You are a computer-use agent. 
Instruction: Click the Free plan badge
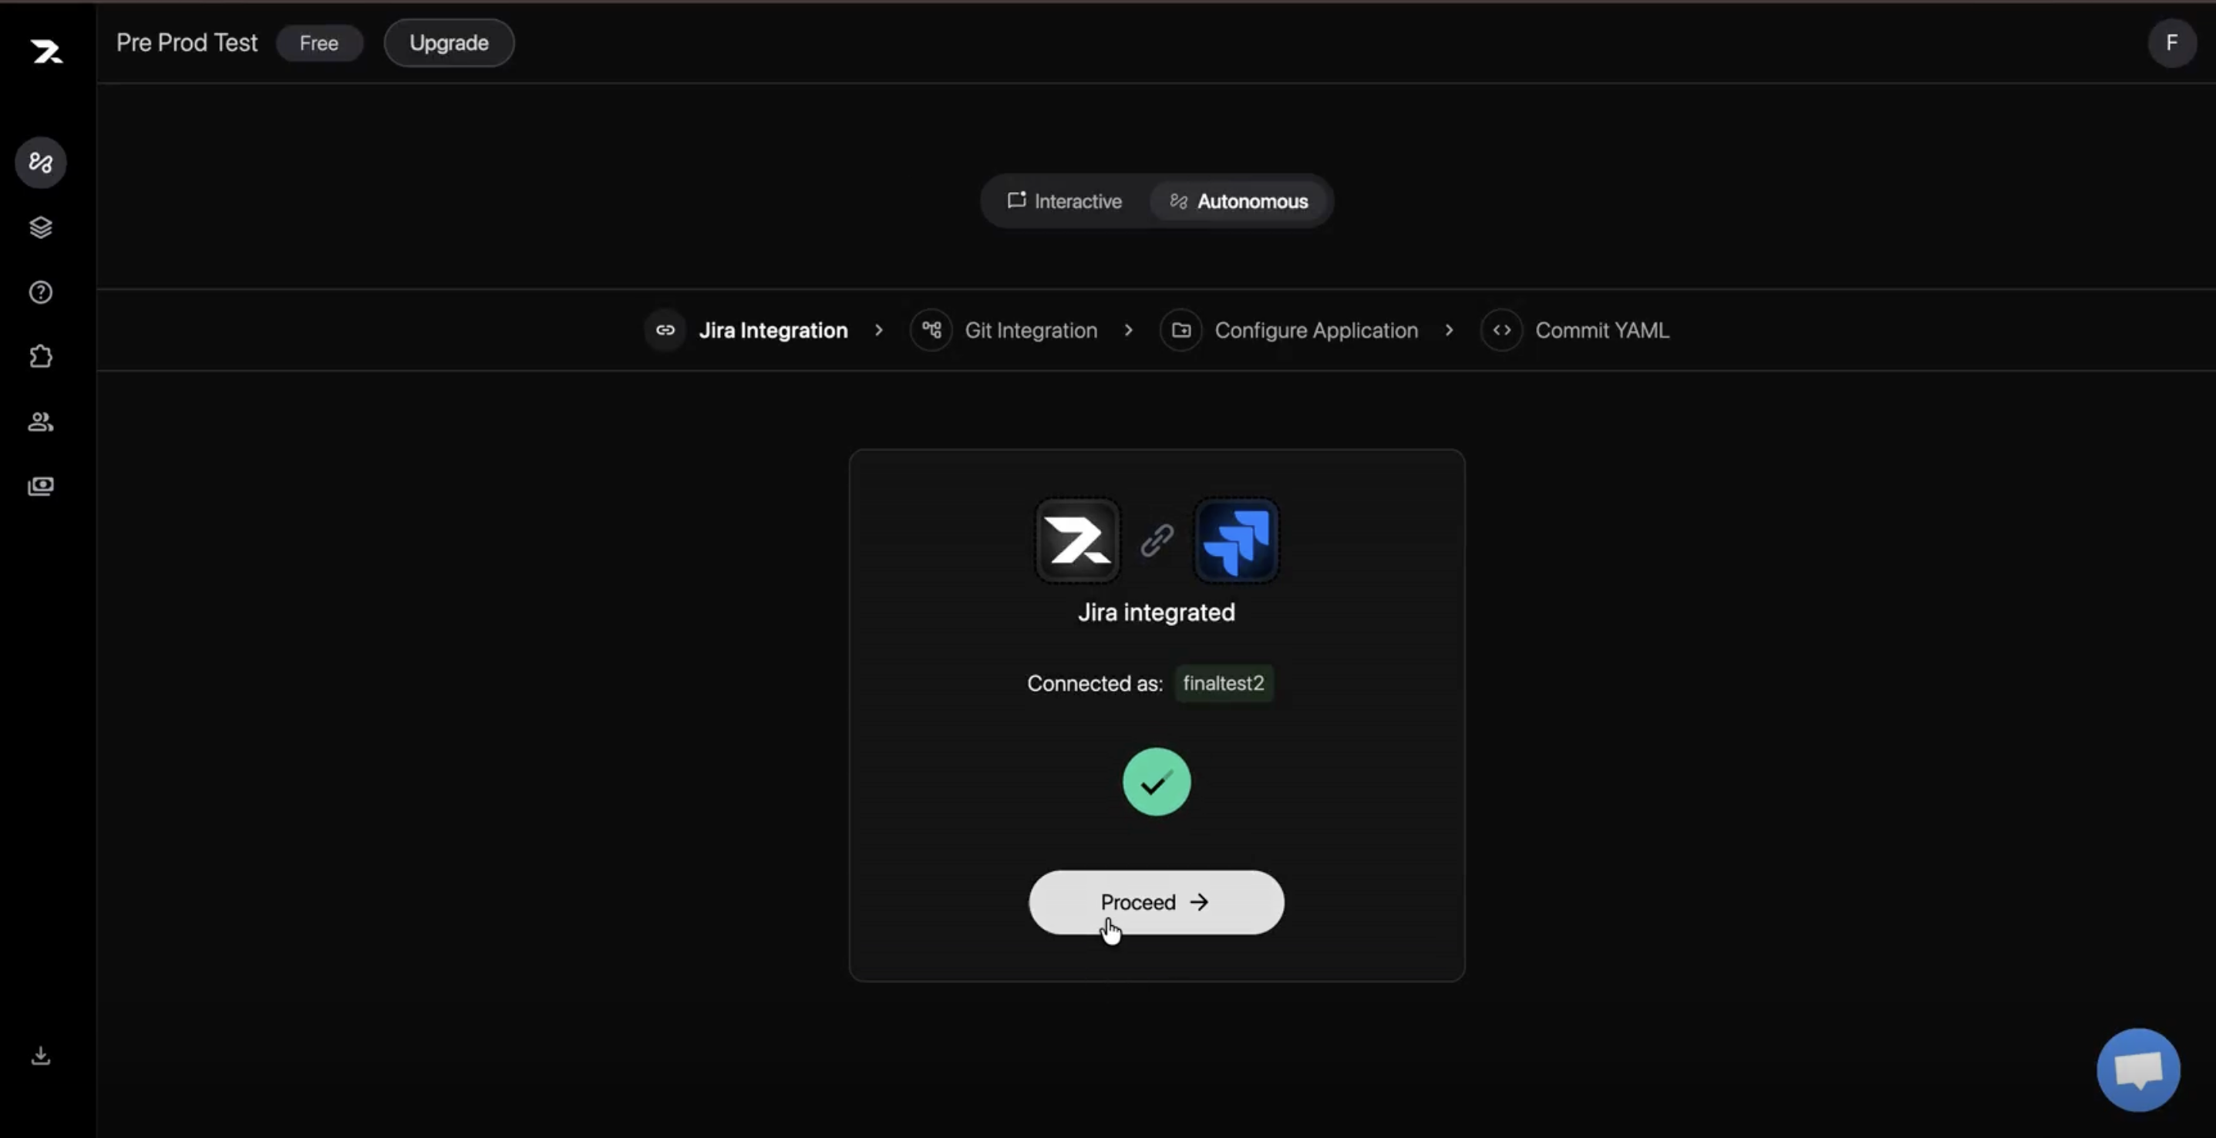click(319, 43)
